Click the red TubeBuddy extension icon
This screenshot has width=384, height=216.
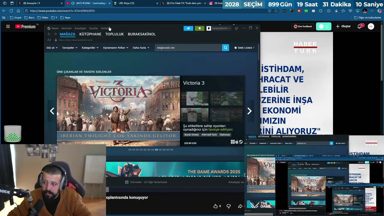[x=299, y=11]
